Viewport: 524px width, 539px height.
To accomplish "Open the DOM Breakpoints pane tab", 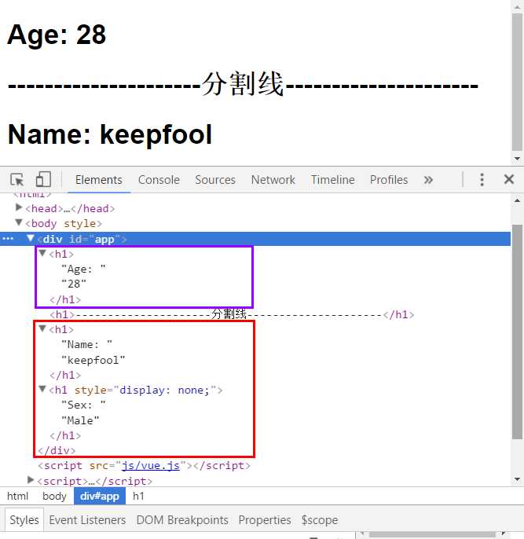I will click(x=182, y=520).
